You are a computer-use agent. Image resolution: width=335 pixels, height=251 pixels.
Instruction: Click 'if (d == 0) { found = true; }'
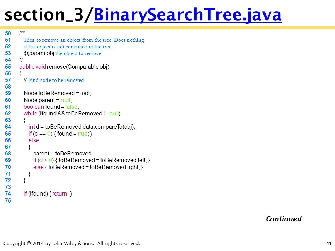60,134
